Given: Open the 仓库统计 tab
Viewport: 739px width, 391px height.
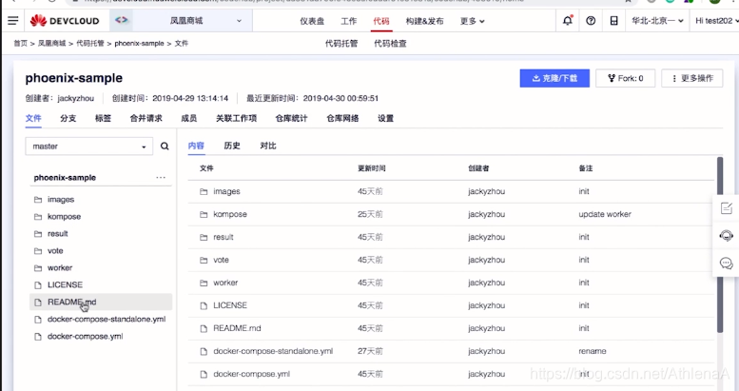Looking at the screenshot, I should click(x=291, y=118).
